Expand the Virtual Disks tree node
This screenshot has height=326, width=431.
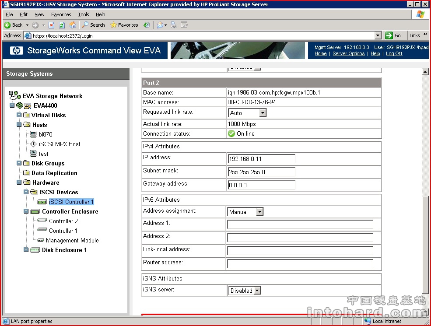pos(19,115)
